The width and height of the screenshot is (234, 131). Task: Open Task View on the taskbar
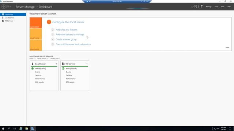coord(15,128)
